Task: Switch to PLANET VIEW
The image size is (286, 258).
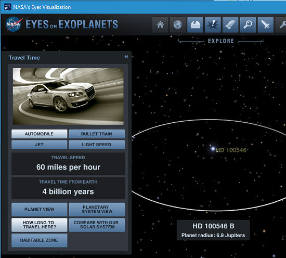Action: 39,209
